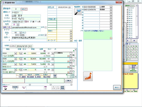Click the 来店回数 button
The image size is (142, 107).
click(15, 87)
